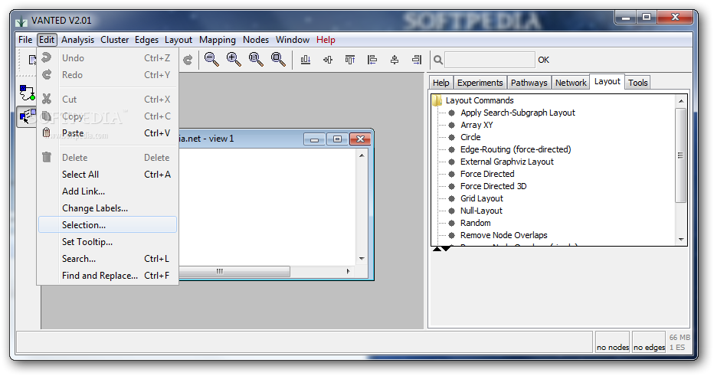
Task: Click the greyed Delete menu entry
Action: click(108, 158)
